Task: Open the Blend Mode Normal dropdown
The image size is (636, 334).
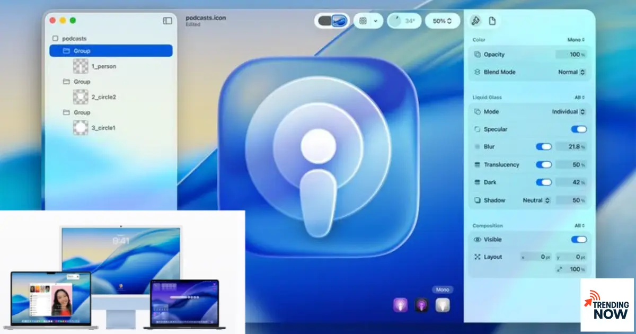Action: point(571,72)
